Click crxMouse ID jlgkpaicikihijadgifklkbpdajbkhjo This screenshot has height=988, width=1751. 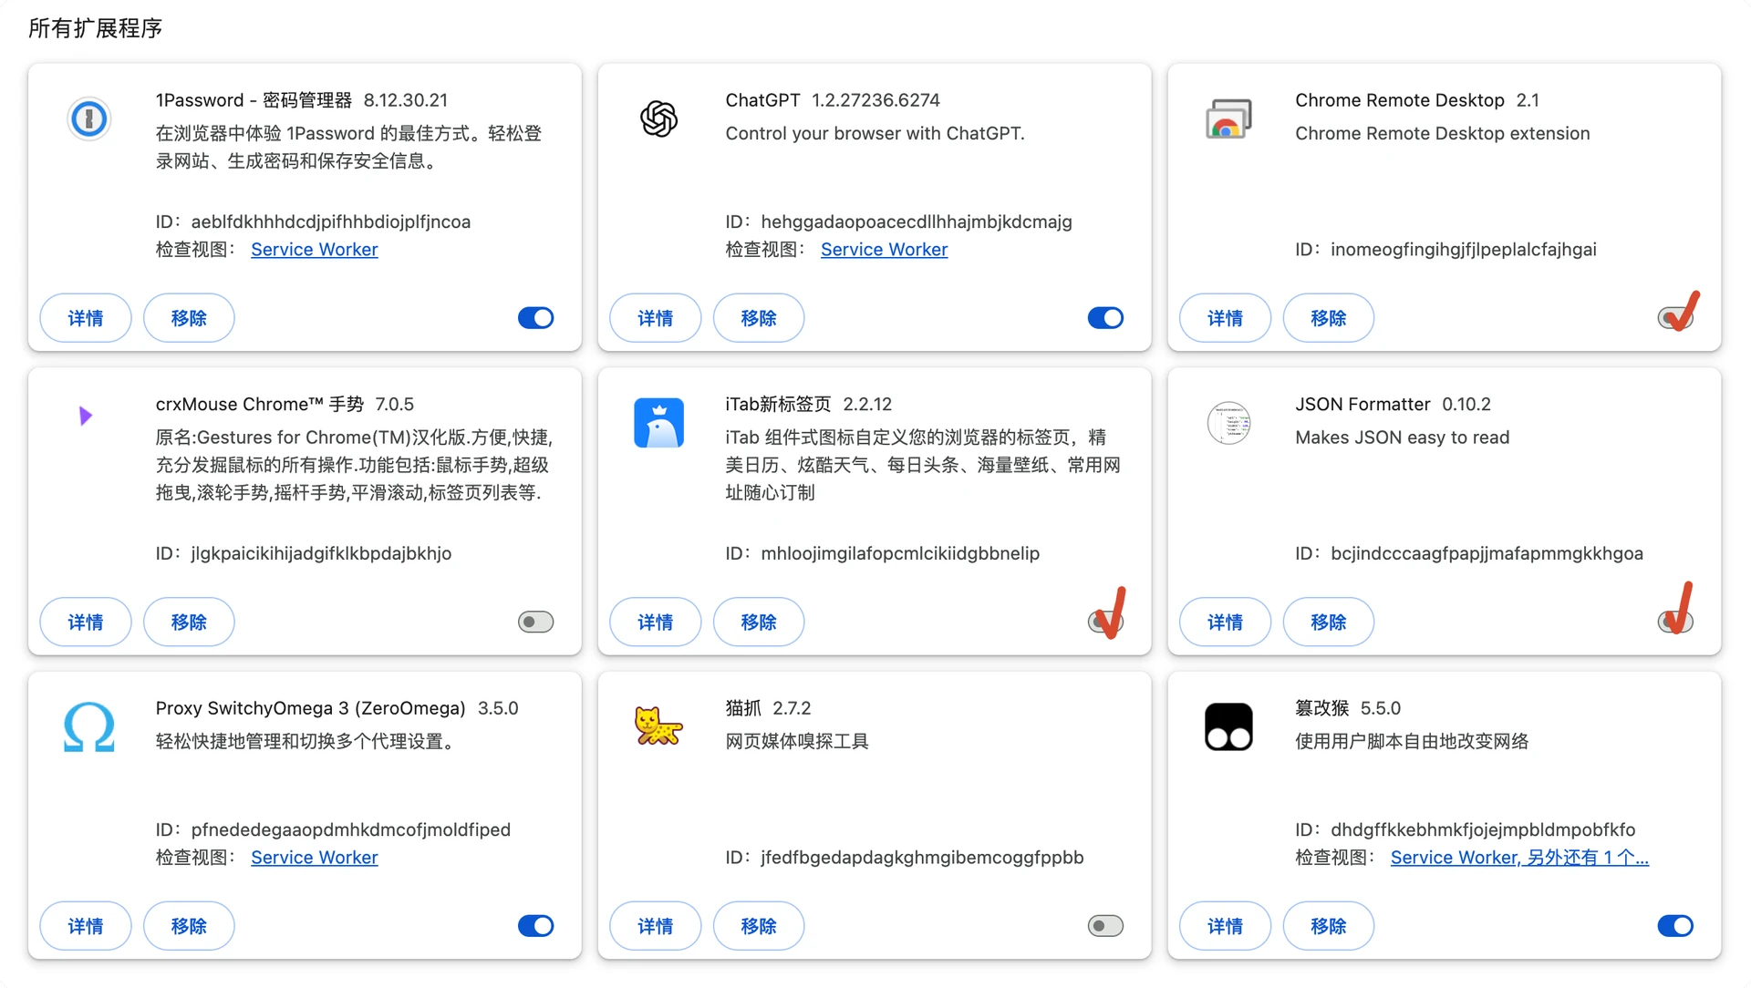click(x=321, y=553)
